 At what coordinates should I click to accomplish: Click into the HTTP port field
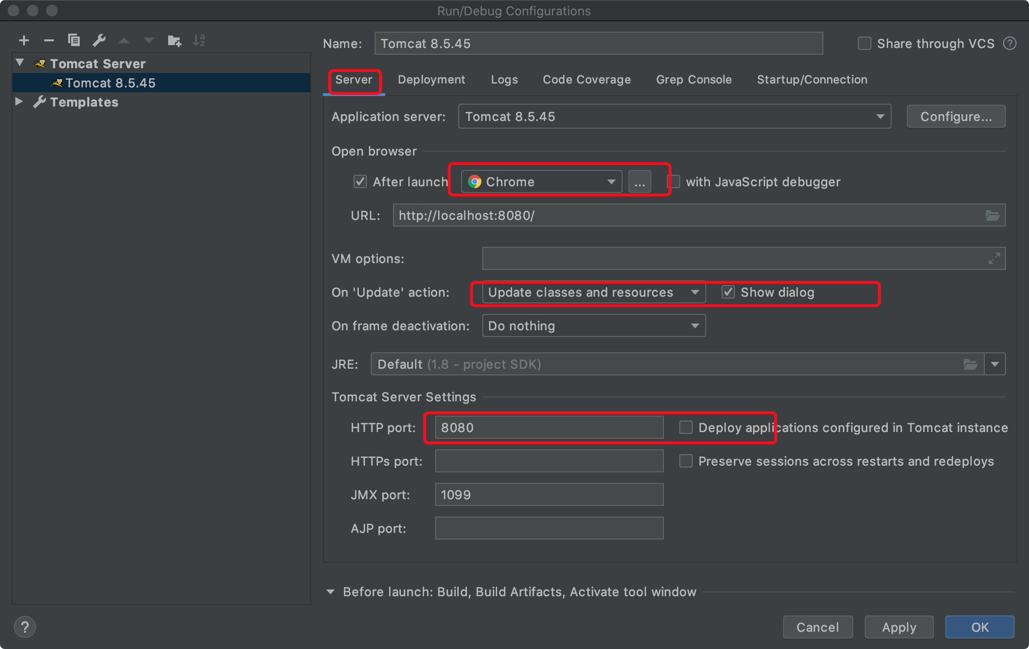[x=549, y=427]
